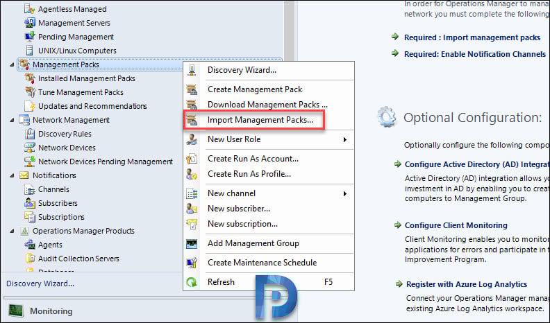Select Download Management Packs menu entry
Screen dimensions: 550x323
click(x=269, y=104)
